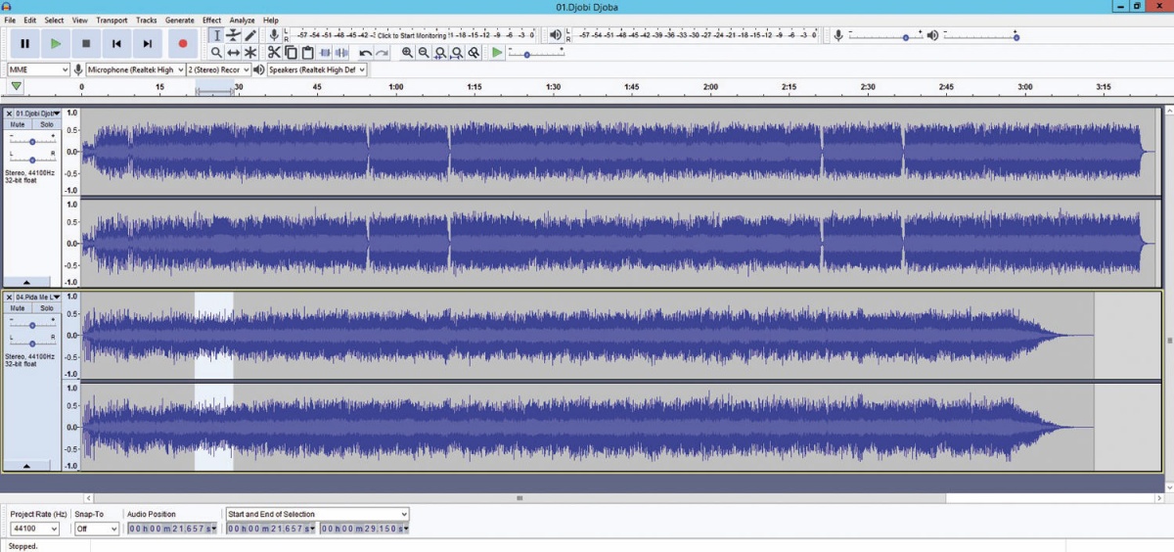Image resolution: width=1174 pixels, height=552 pixels.
Task: Zoom in on the waveform
Action: pyautogui.click(x=407, y=52)
